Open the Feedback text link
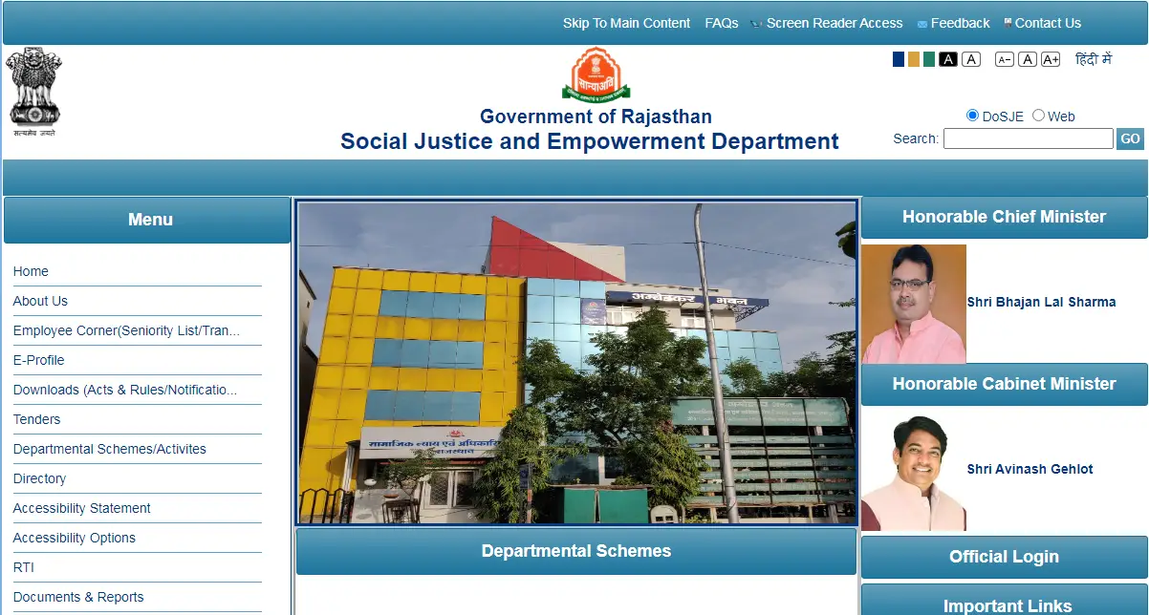The height and width of the screenshot is (615, 1149). (x=961, y=23)
